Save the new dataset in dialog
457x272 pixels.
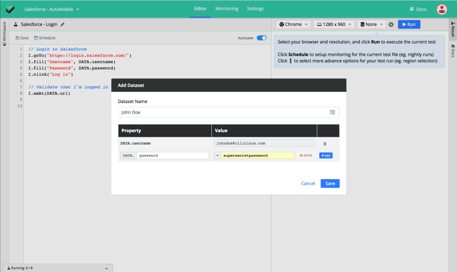[330, 183]
